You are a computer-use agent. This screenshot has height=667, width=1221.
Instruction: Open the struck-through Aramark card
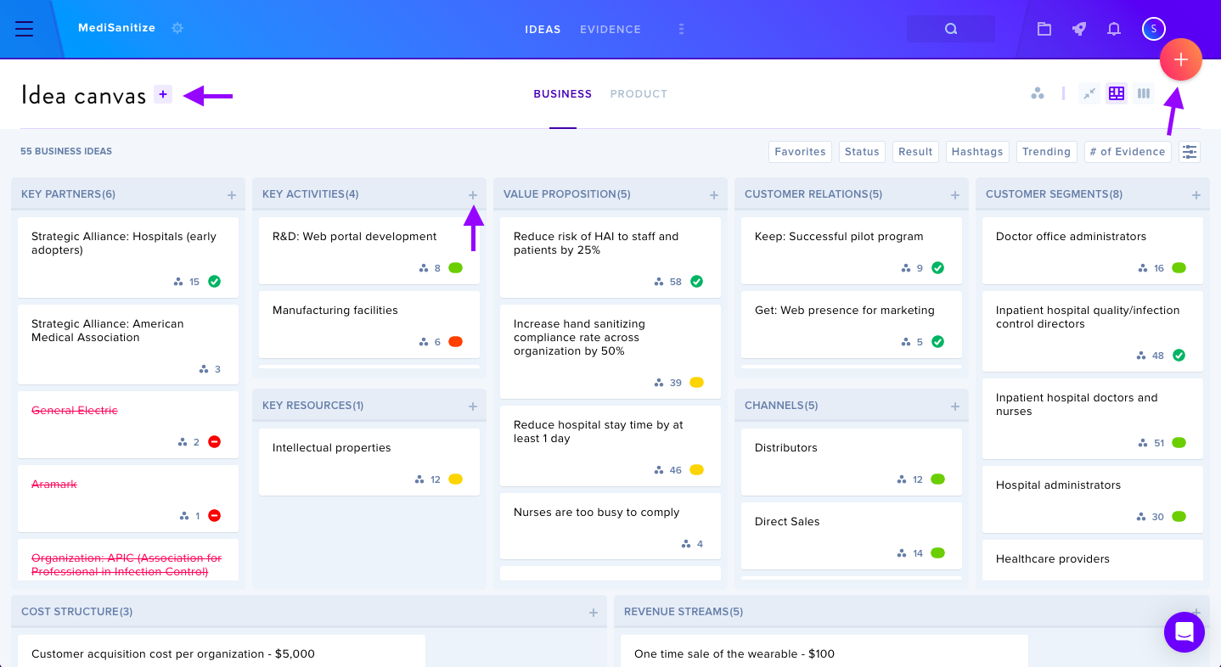(128, 498)
